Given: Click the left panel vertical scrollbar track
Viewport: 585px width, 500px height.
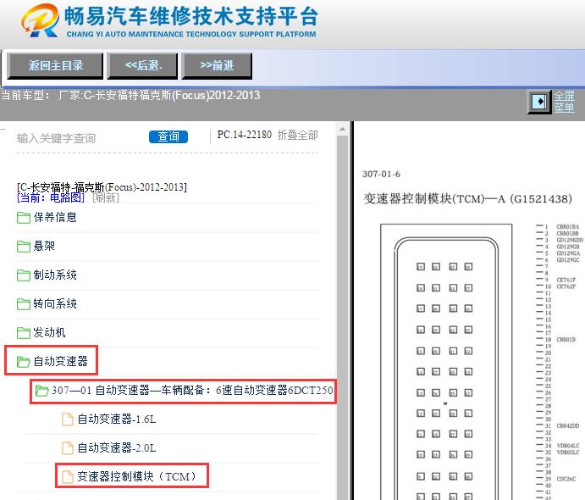Looking at the screenshot, I should click(x=342, y=318).
